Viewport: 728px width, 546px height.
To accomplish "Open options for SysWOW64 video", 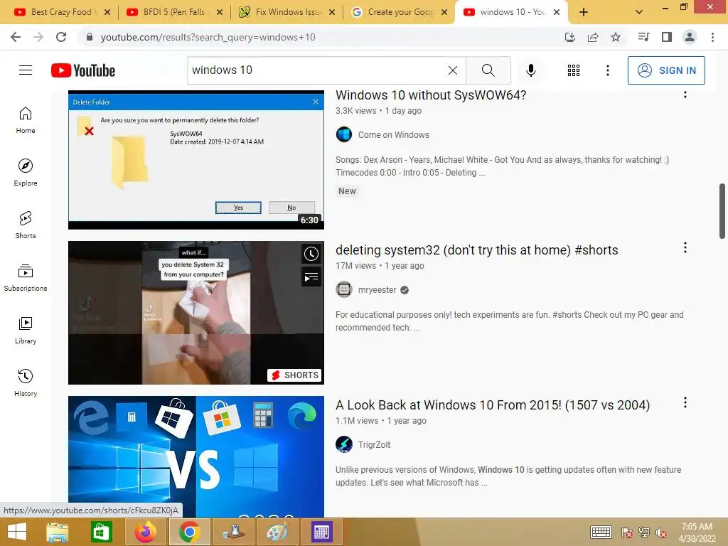I will pos(685,95).
